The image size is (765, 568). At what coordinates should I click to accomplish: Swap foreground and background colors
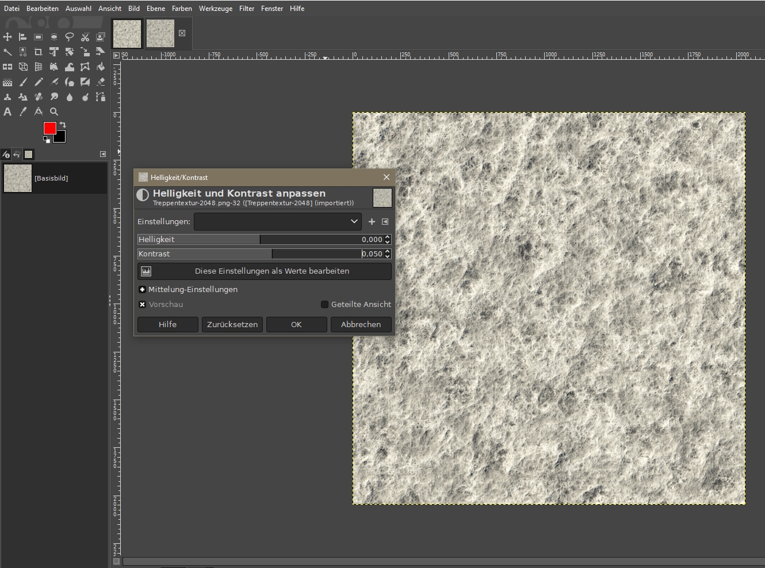tap(63, 125)
